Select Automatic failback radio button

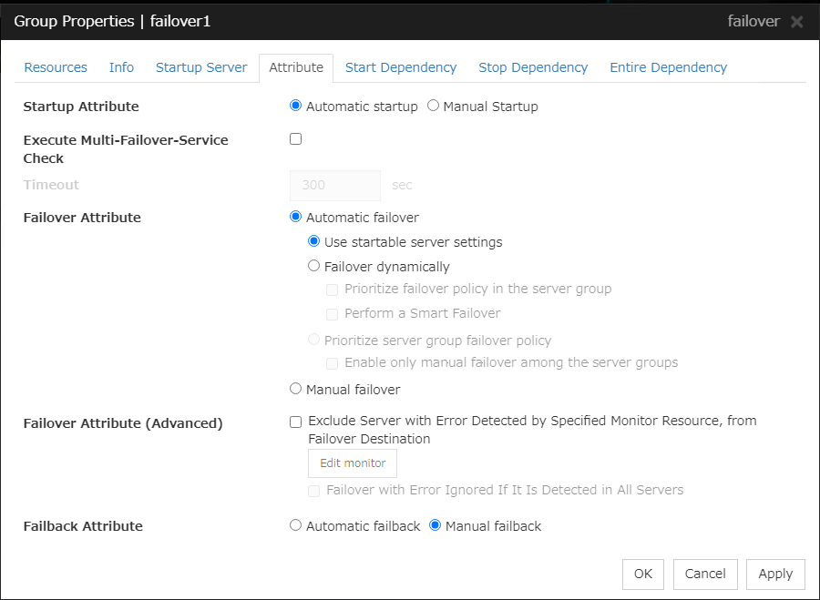coord(295,525)
